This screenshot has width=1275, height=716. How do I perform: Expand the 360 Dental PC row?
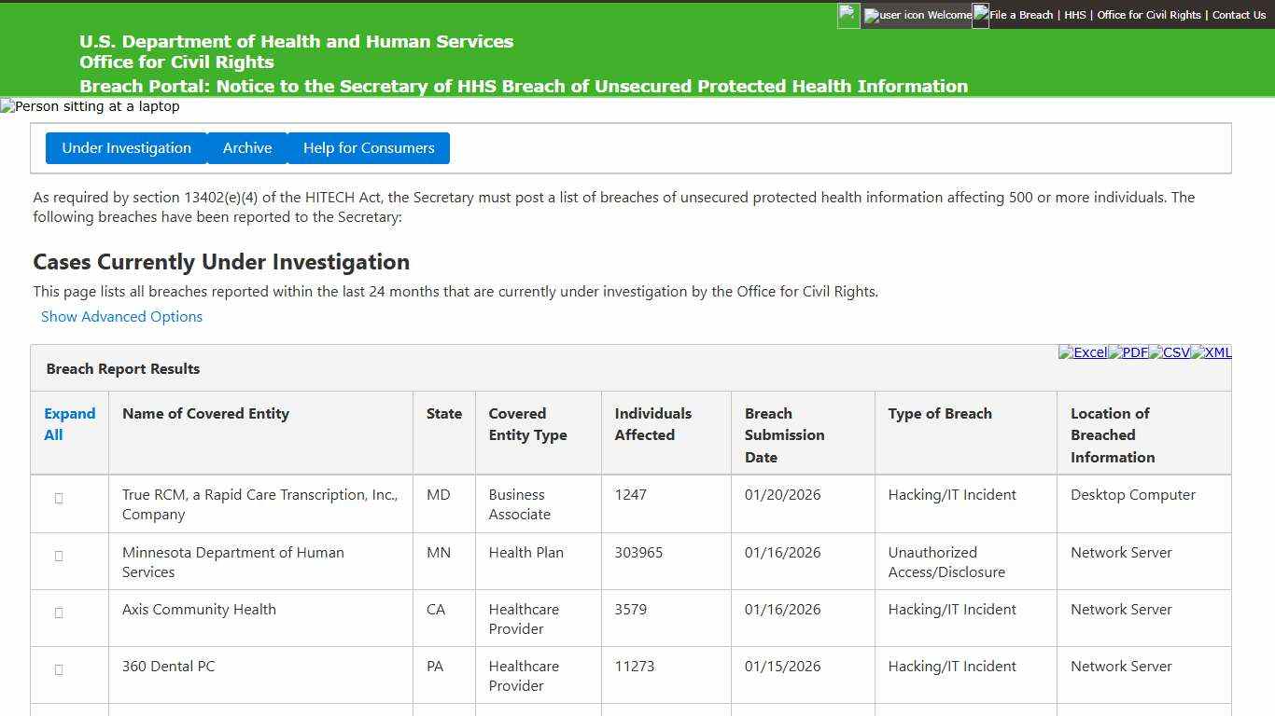(58, 669)
